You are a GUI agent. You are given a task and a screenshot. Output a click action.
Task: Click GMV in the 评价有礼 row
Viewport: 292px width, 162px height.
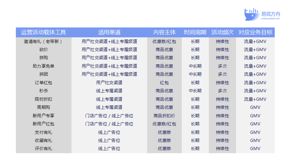click(x=255, y=149)
